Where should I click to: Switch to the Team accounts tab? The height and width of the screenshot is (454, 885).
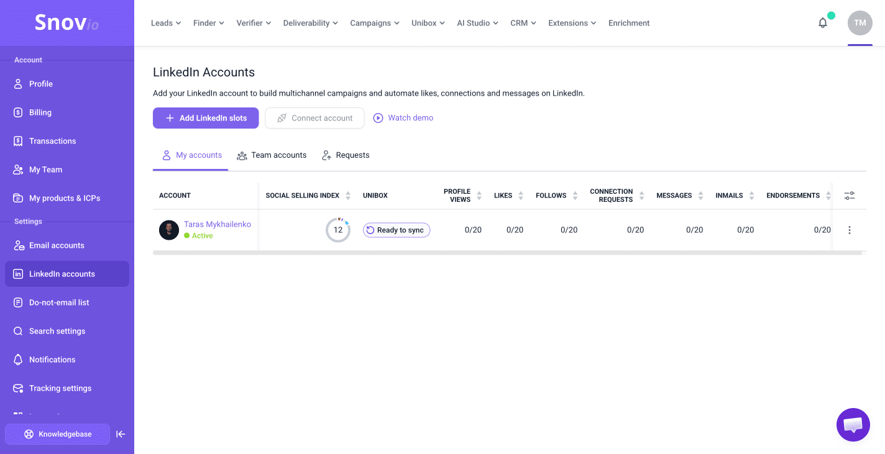pyautogui.click(x=272, y=155)
